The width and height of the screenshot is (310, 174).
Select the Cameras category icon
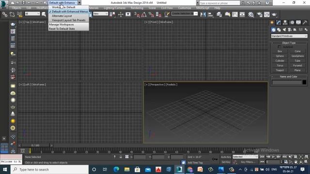[x=290, y=29]
